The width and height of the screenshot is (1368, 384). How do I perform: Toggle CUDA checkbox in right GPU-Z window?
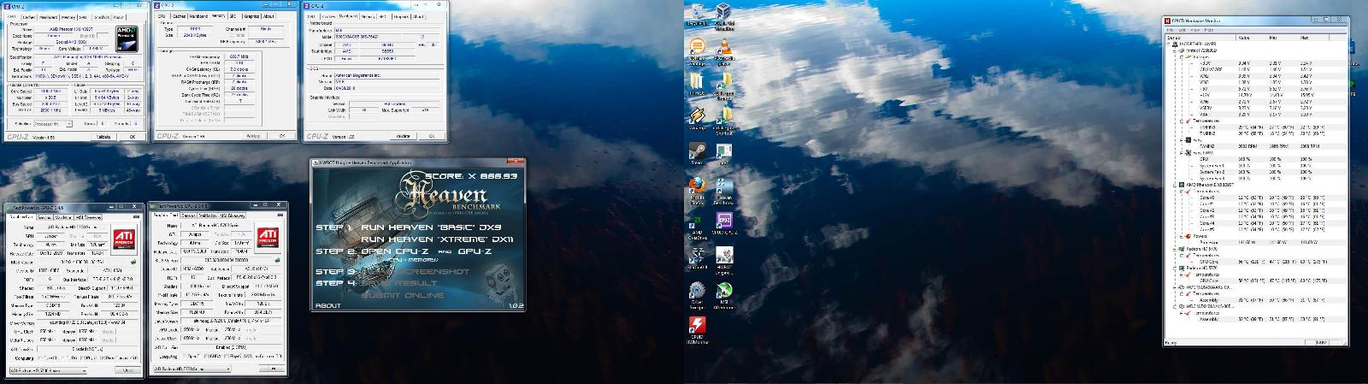tap(205, 356)
